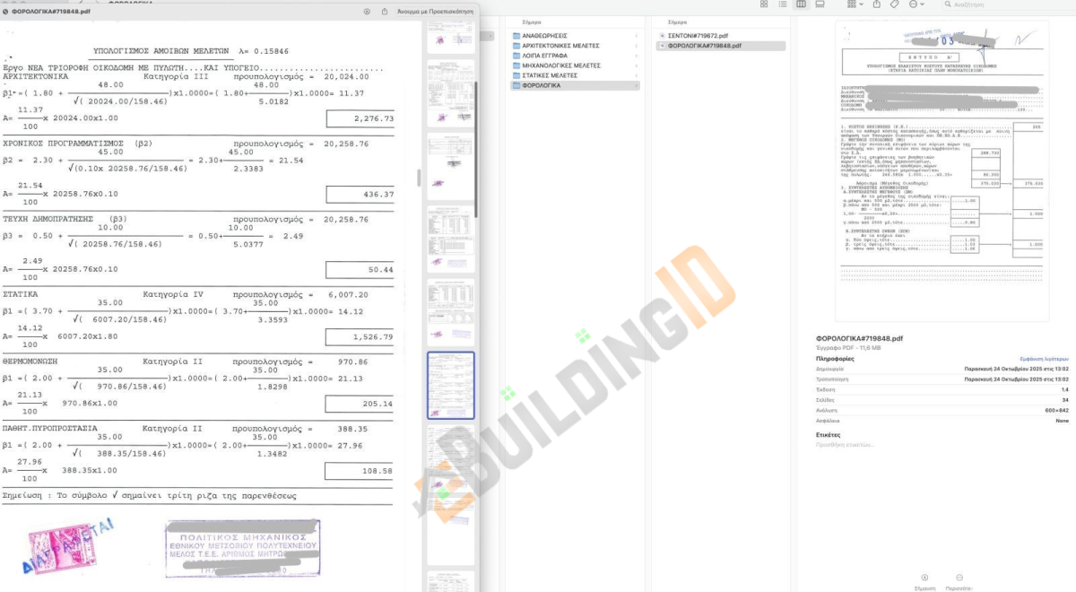The width and height of the screenshot is (1076, 592).
Task: Click the Εμφάνιση λιγότερων link
Action: click(1045, 358)
